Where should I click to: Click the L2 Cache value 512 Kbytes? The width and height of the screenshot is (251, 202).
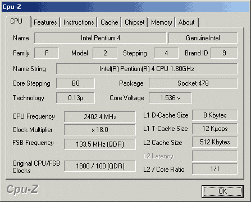(x=215, y=142)
